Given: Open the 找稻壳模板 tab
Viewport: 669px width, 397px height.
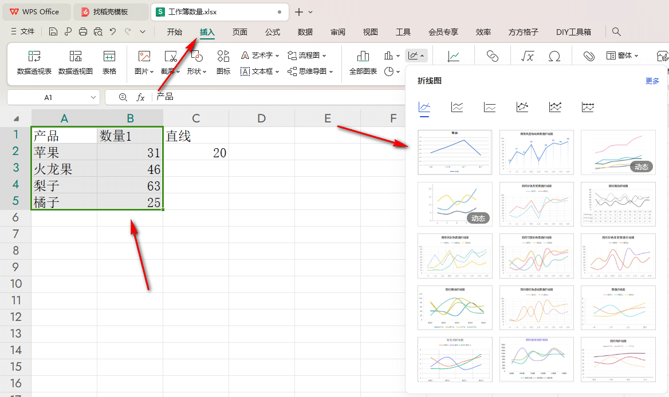Looking at the screenshot, I should 111,12.
